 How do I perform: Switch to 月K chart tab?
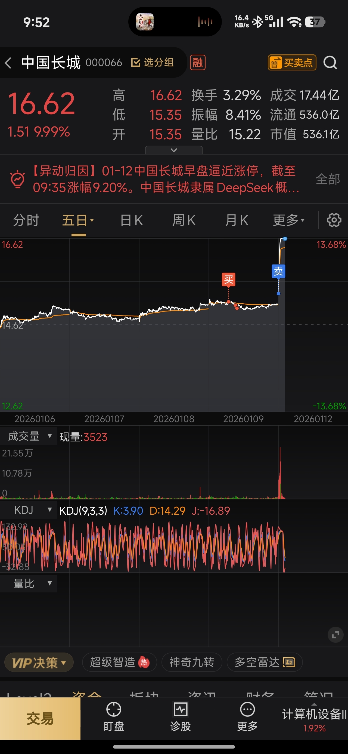[x=237, y=220]
